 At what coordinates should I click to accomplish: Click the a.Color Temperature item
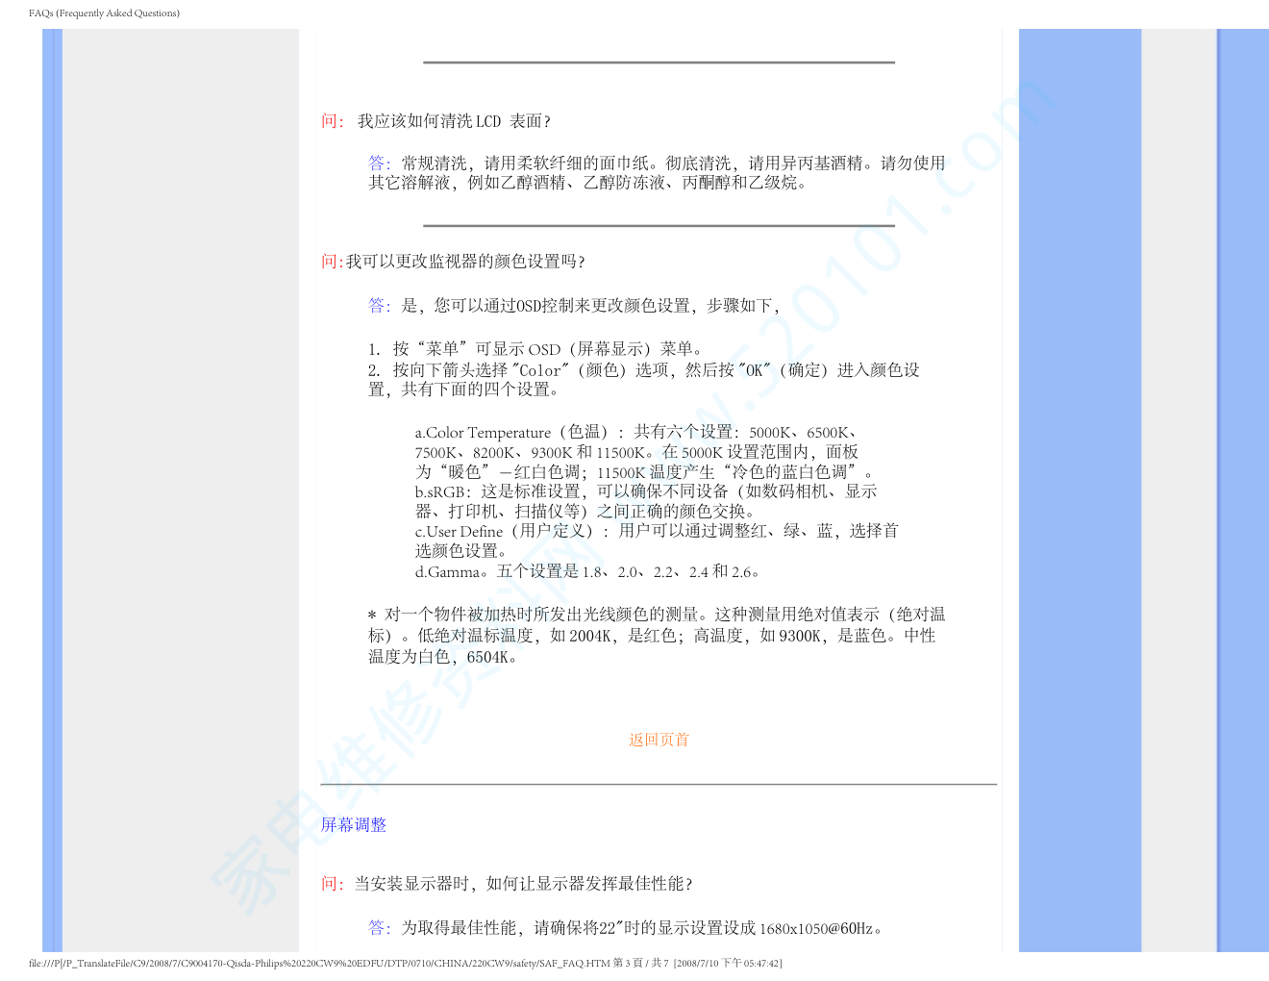[x=639, y=452]
